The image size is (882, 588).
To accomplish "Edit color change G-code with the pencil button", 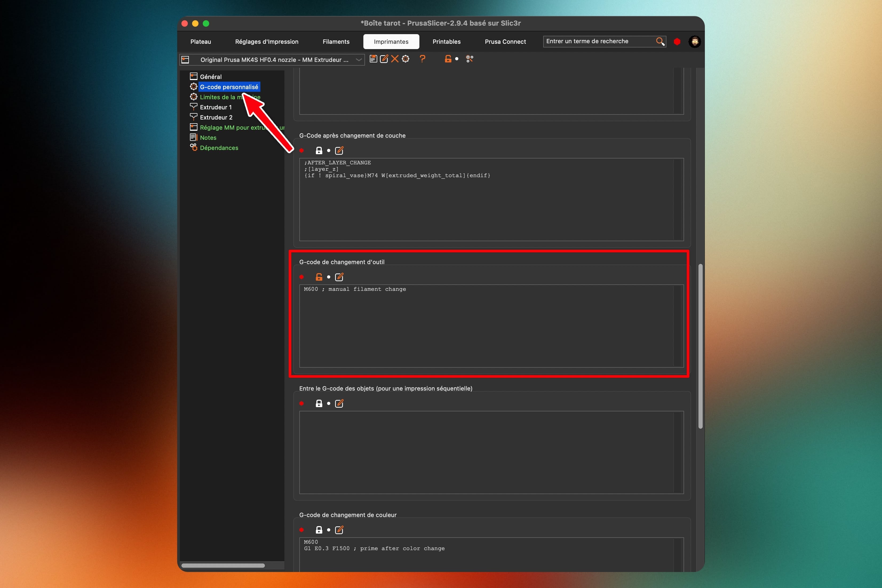I will point(339,530).
